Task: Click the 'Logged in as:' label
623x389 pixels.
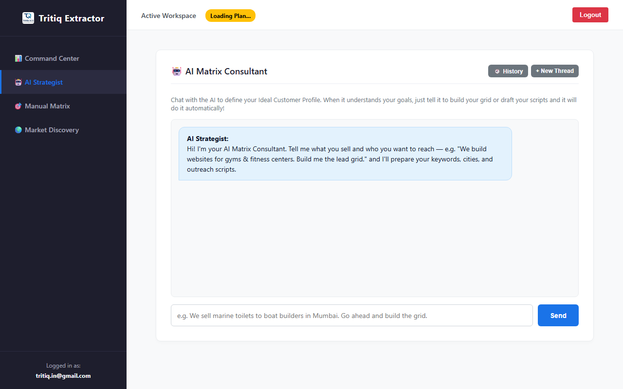Action: [x=63, y=366]
